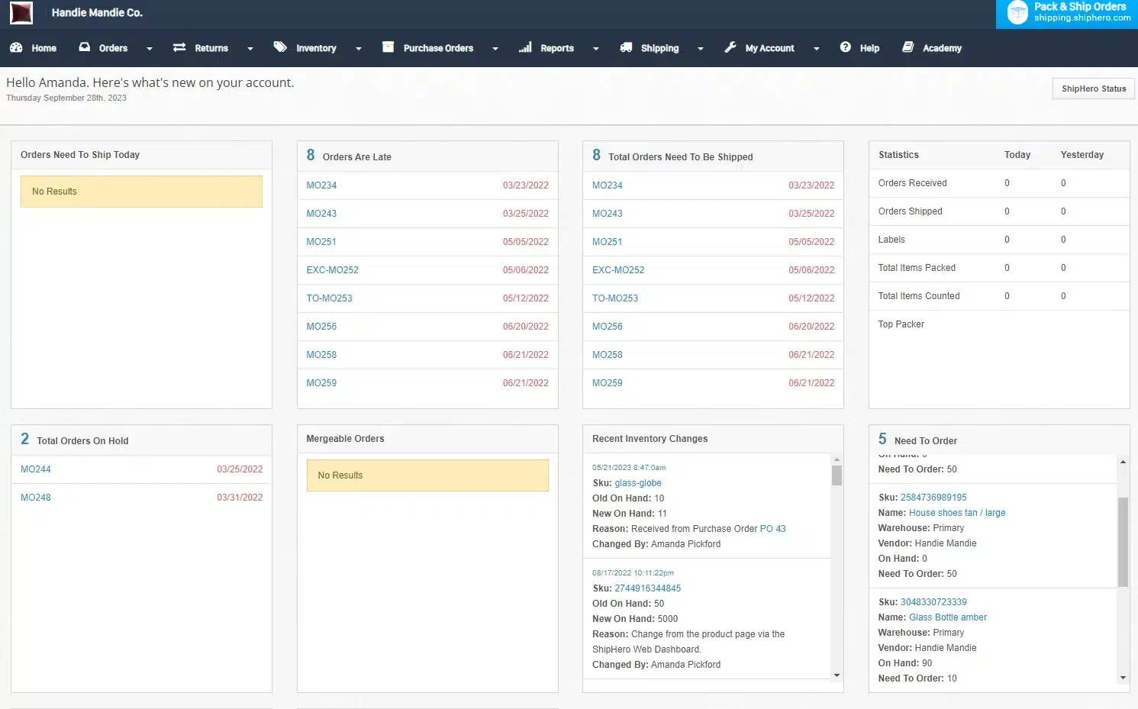This screenshot has width=1138, height=709.
Task: Open the PO 43 purchase order link
Action: [772, 529]
